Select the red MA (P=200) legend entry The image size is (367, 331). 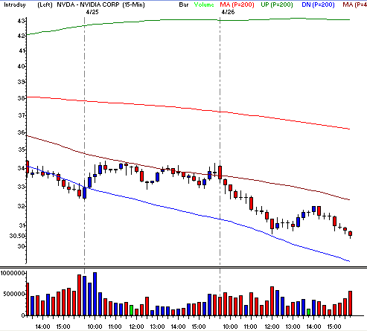[x=237, y=4]
